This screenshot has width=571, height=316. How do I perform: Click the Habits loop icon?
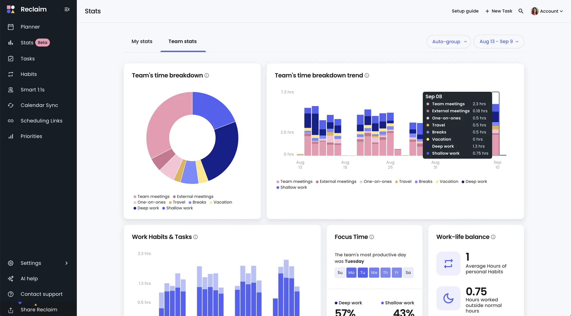pos(11,74)
